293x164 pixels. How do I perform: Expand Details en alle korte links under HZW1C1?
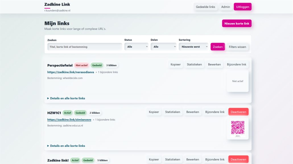66,146
